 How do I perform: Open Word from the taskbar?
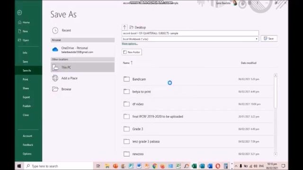[x=139, y=166]
